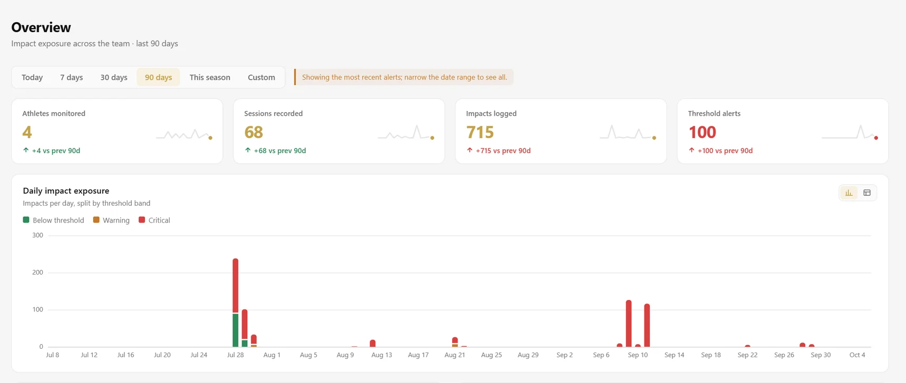The image size is (906, 383).
Task: Open the Athletes monitored sparkline
Action: point(184,134)
